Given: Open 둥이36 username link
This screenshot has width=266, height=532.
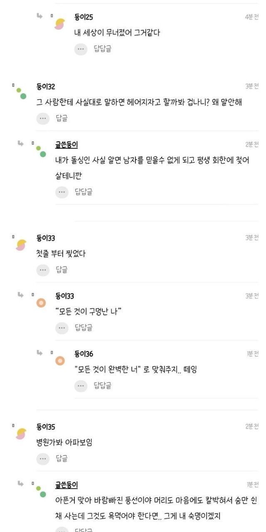Looking at the screenshot, I should pyautogui.click(x=84, y=354).
